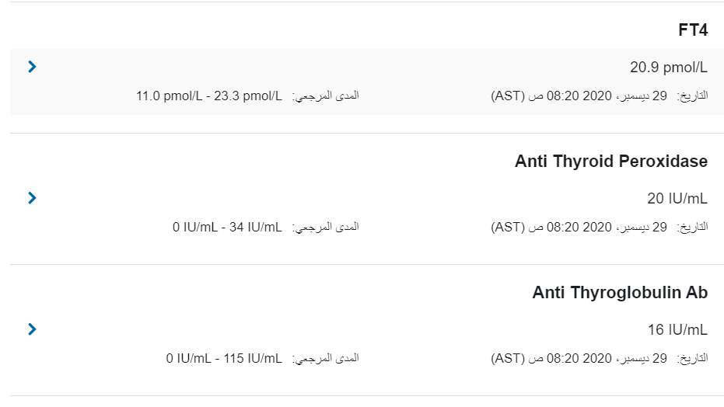Image resolution: width=724 pixels, height=407 pixels.
Task: Open the Anti Thyroglobulin Ab heading
Action: point(620,292)
